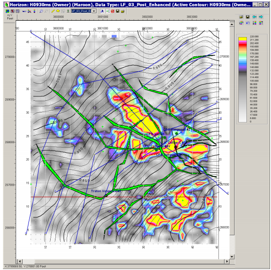
Task: Click the blue band of the color scale
Action: coord(243,64)
